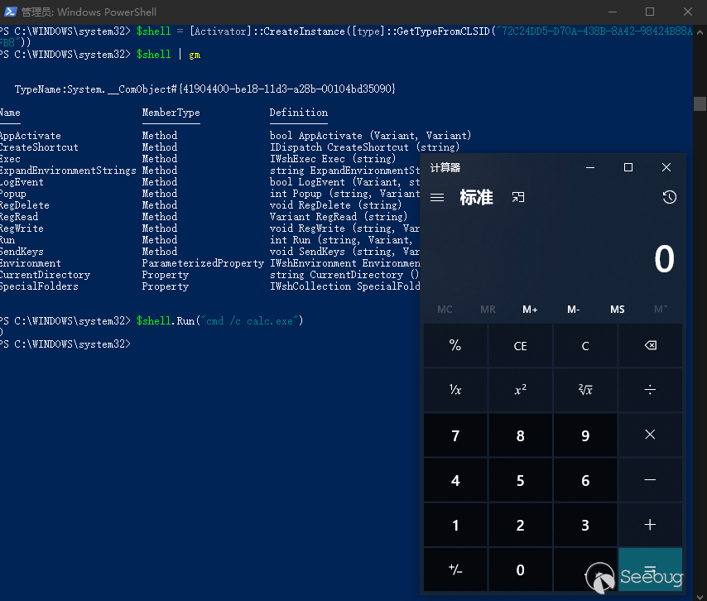Click the PowerShell vertical scrollbar thumb
This screenshot has height=601, width=707.
[x=700, y=103]
